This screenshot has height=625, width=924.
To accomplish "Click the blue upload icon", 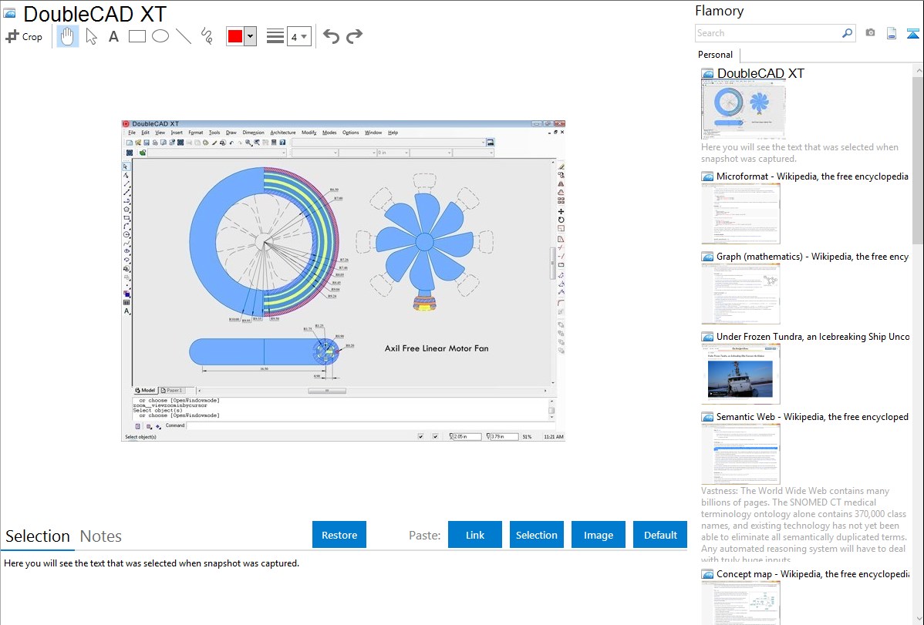I will 912,33.
